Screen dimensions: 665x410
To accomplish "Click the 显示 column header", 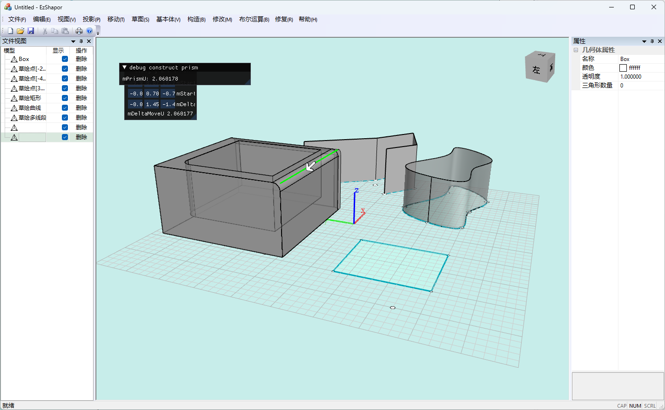I will click(58, 50).
